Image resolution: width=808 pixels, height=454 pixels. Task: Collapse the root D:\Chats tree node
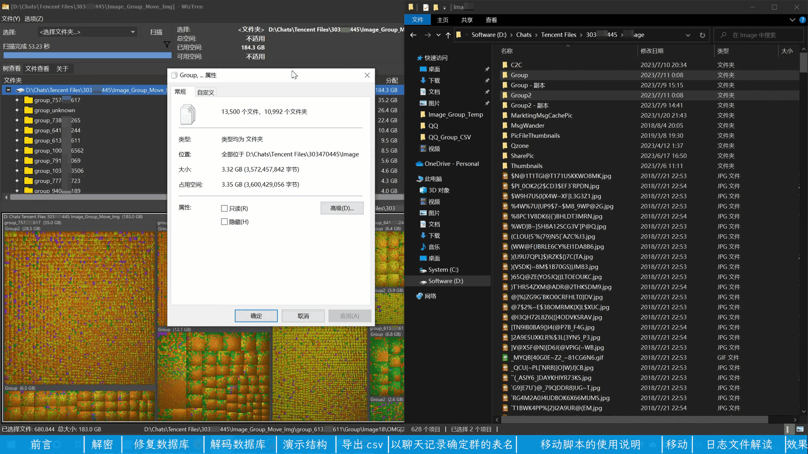click(9, 90)
